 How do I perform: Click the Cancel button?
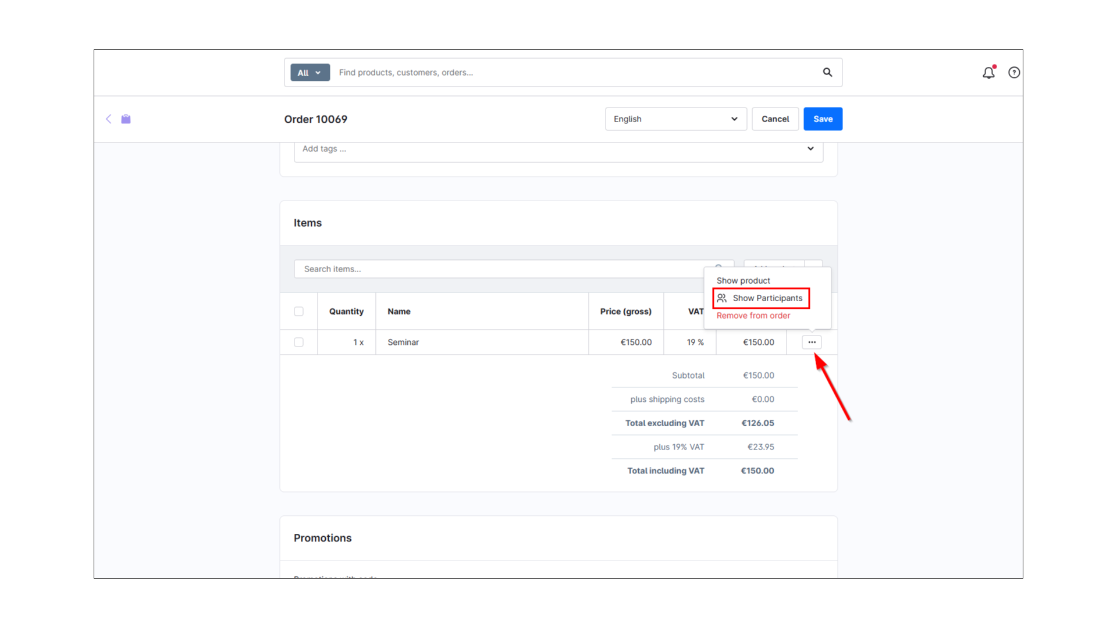point(775,119)
